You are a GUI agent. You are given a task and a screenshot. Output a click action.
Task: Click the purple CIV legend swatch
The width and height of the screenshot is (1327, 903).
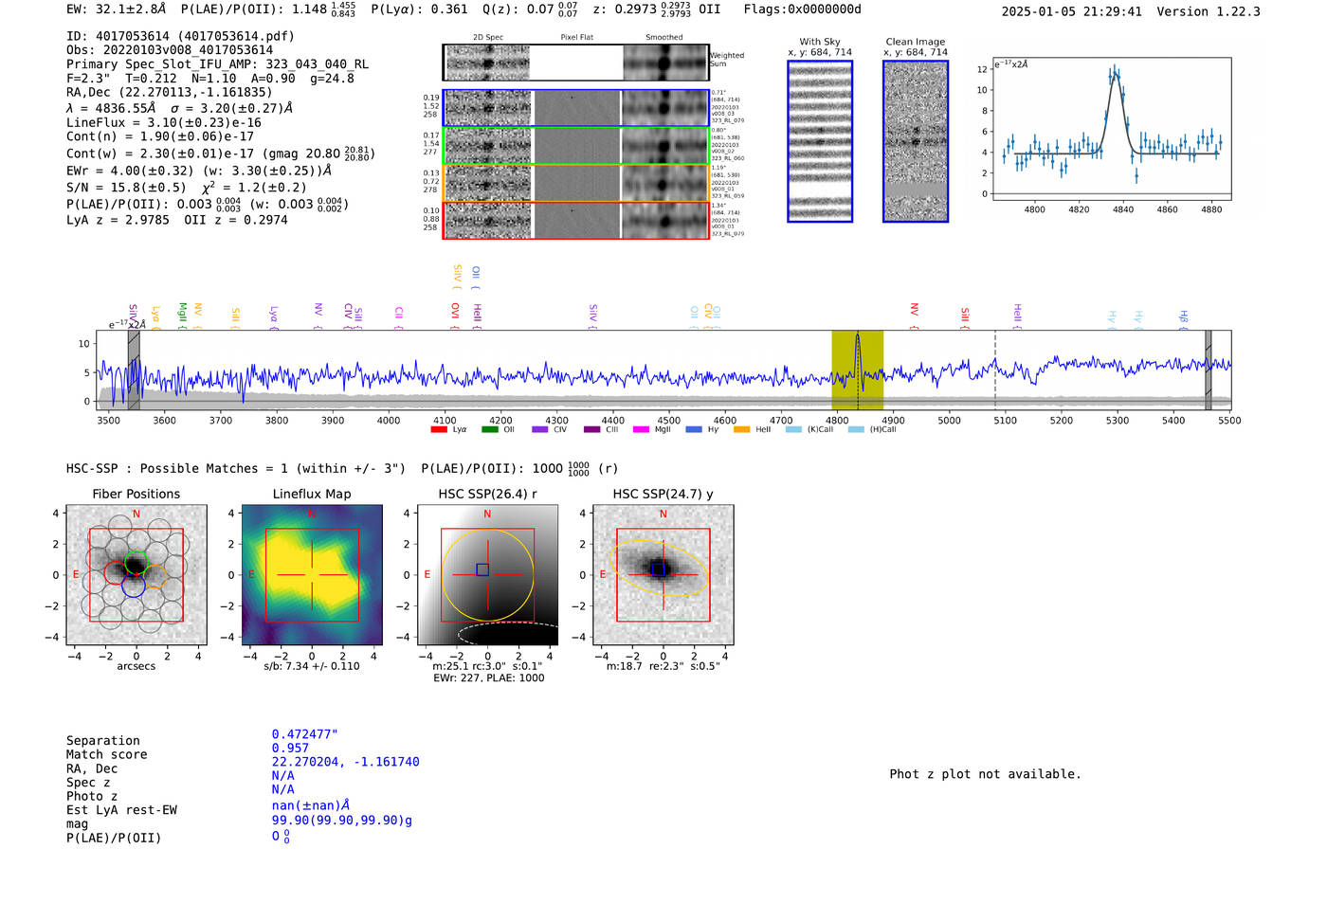point(540,429)
